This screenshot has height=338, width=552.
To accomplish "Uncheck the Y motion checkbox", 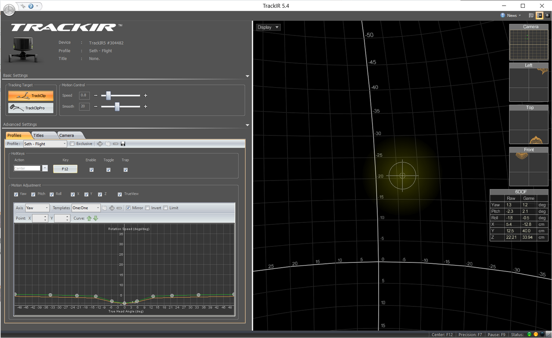I will (86, 194).
